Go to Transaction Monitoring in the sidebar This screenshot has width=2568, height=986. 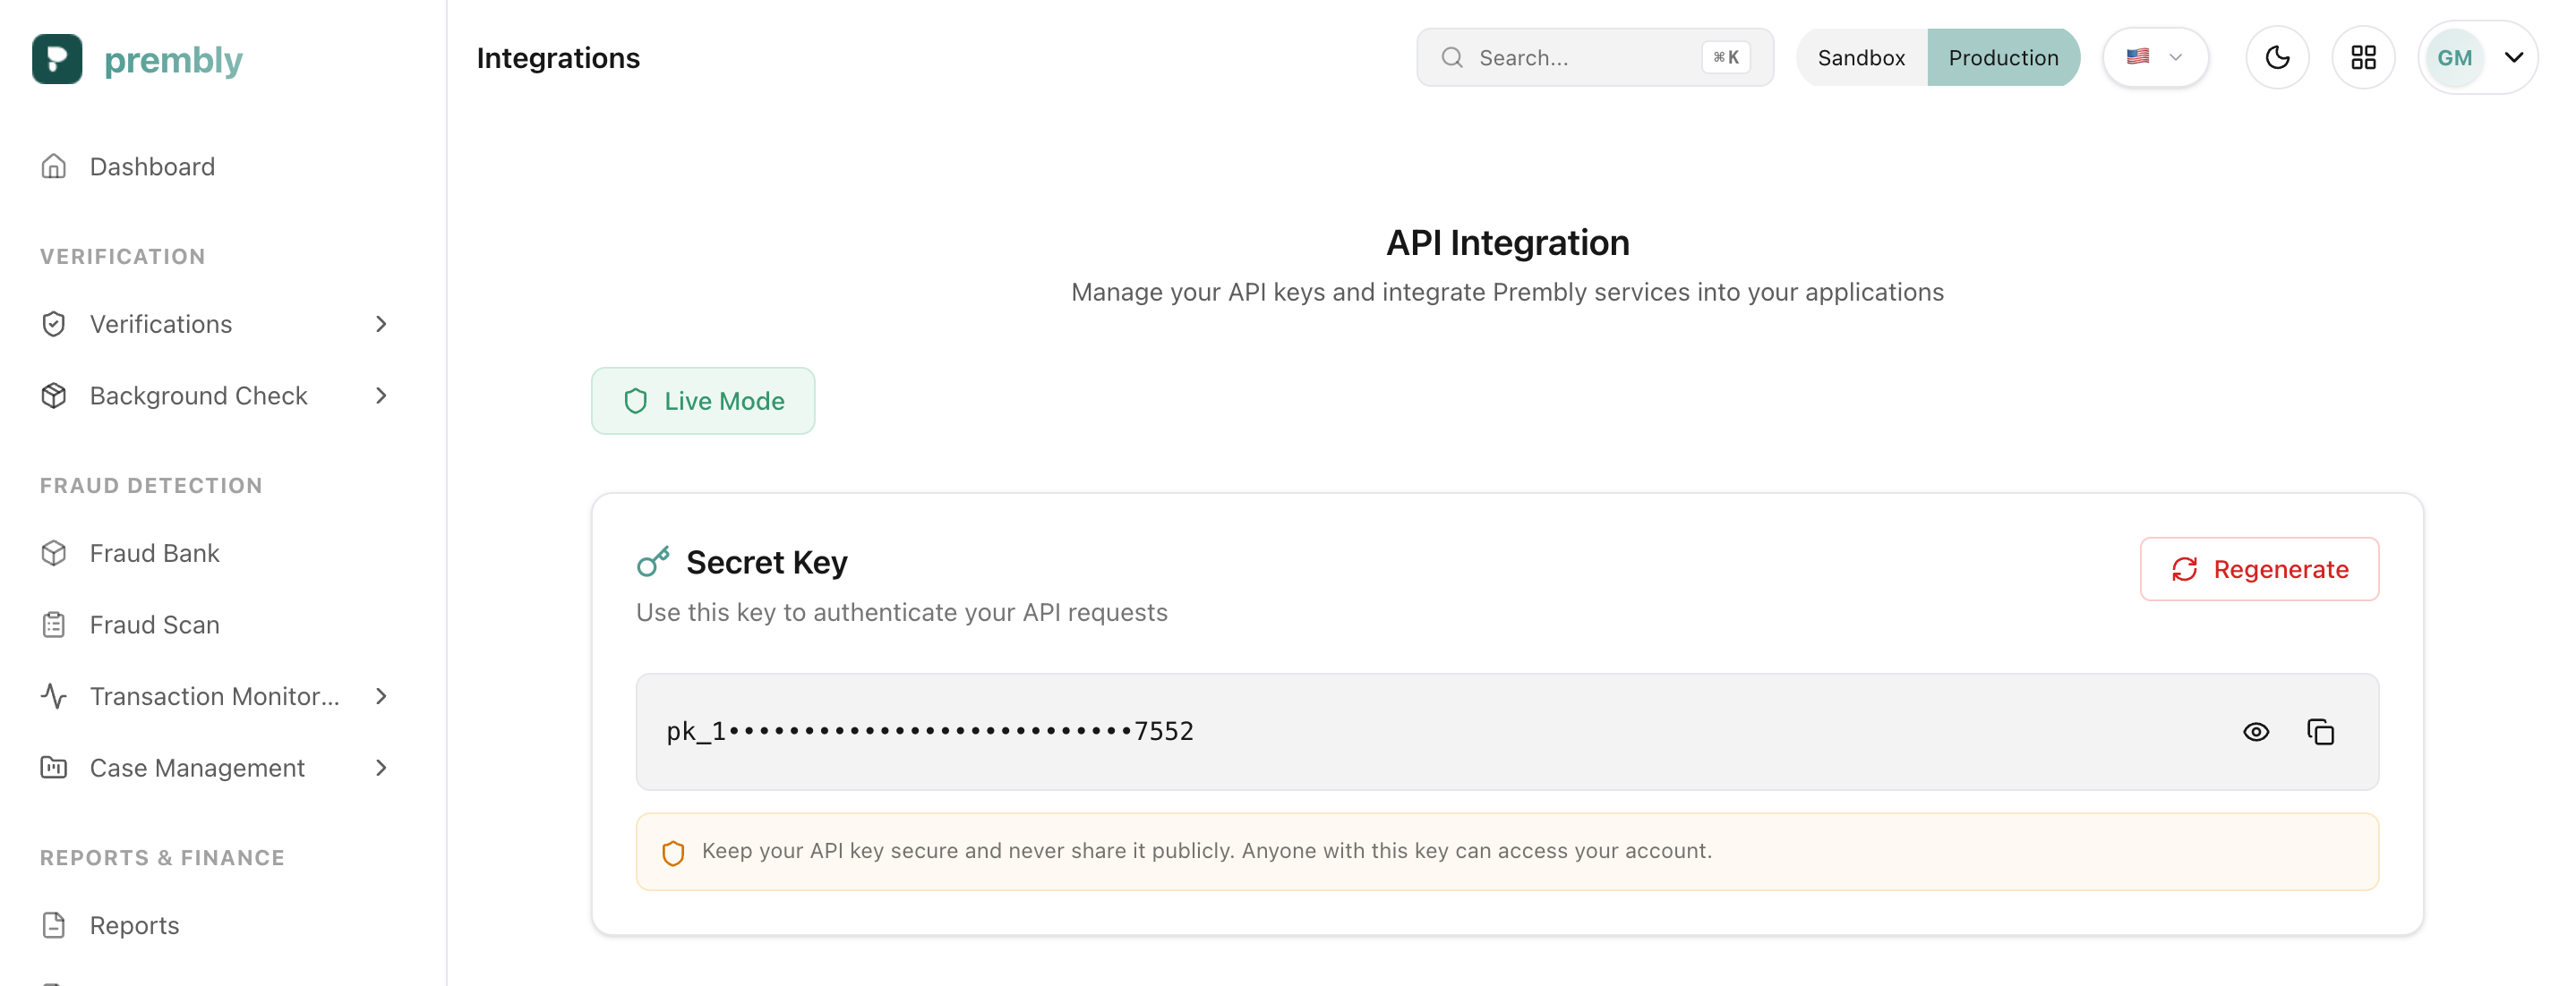pyautogui.click(x=214, y=696)
